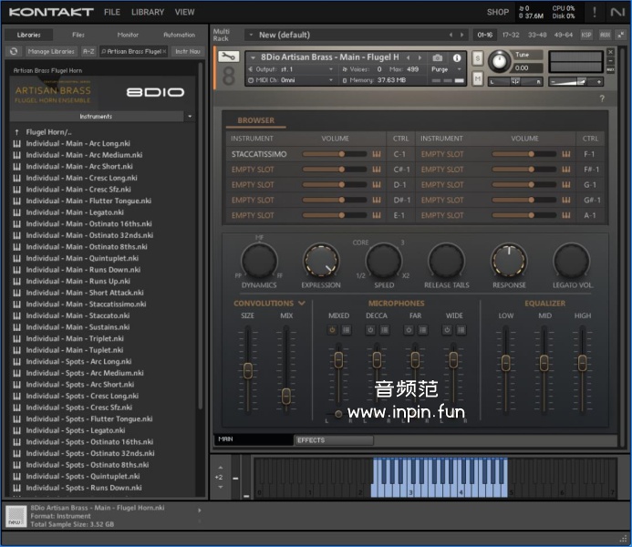The width and height of the screenshot is (632, 547).
Task: Click the equalizer LOW slider handle
Action: click(x=505, y=361)
